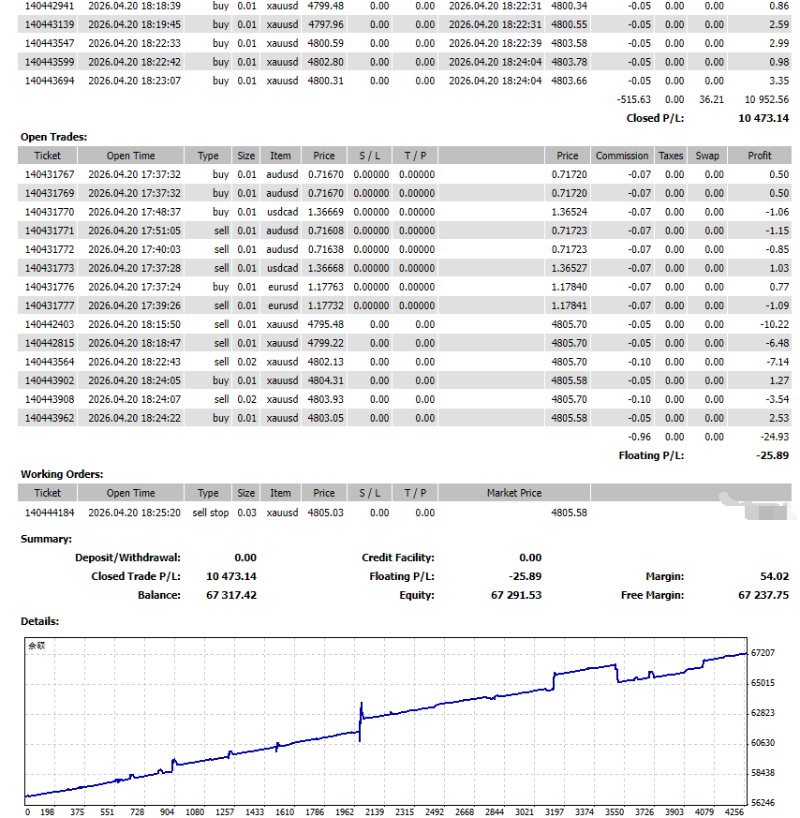Click the Floating P/L value -25.89
Image resolution: width=800 pixels, height=818 pixels.
[x=525, y=576]
